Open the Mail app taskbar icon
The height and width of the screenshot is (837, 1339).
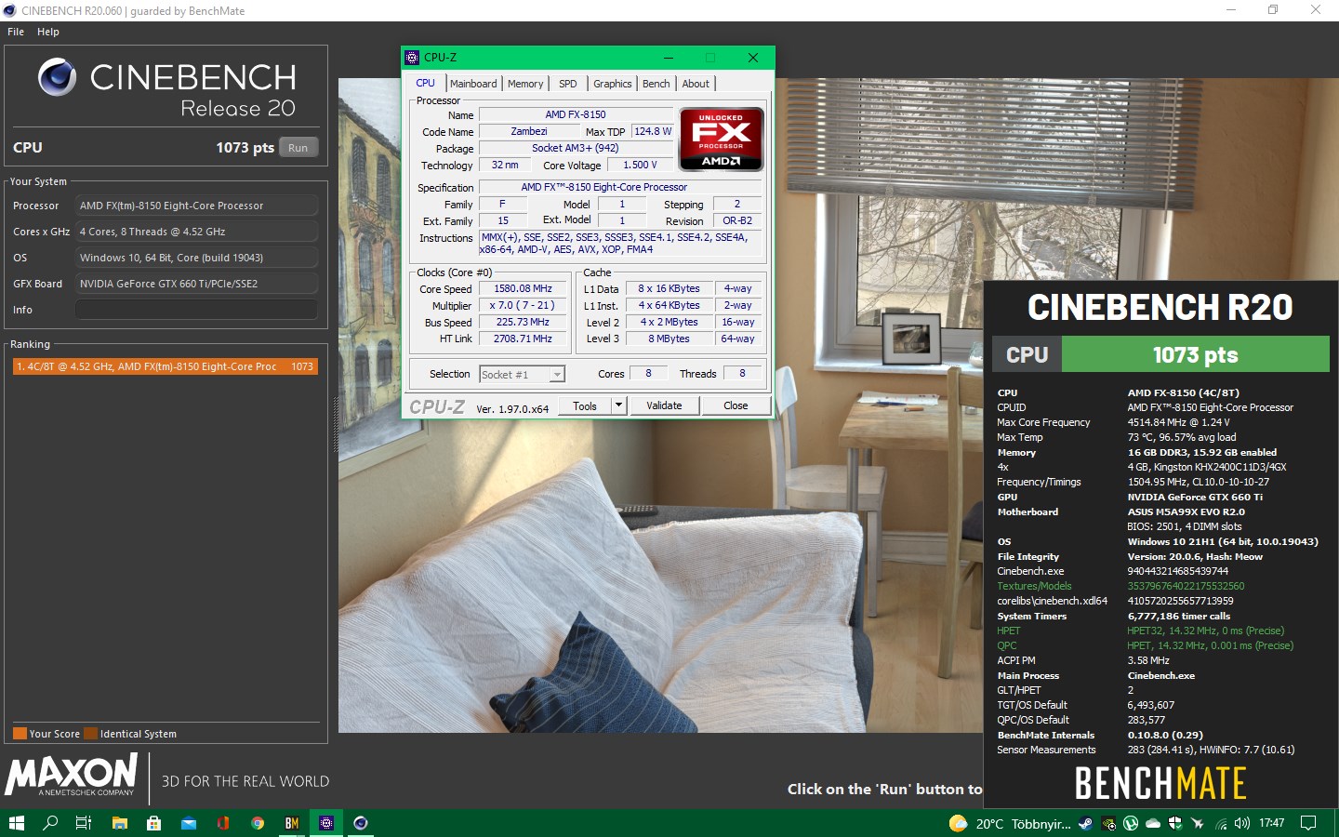[188, 823]
